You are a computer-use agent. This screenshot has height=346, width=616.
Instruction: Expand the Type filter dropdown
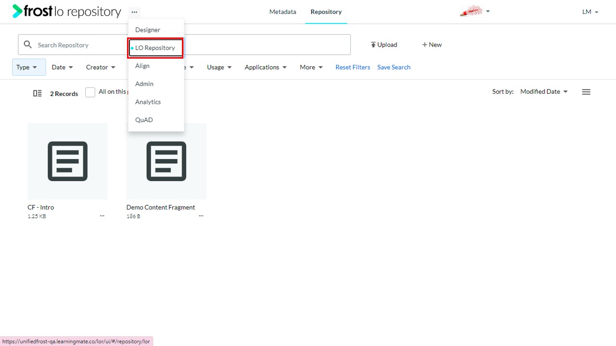point(29,67)
